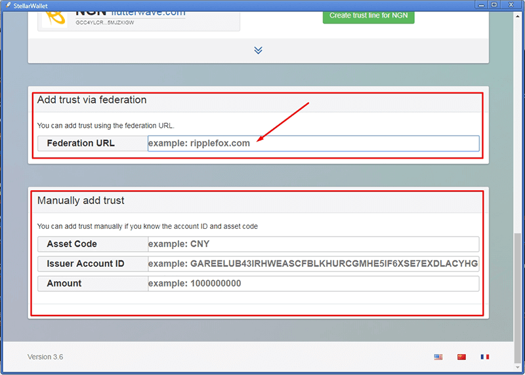525x375 pixels.
Task: Switch language with the US flag icon
Action: 438,357
